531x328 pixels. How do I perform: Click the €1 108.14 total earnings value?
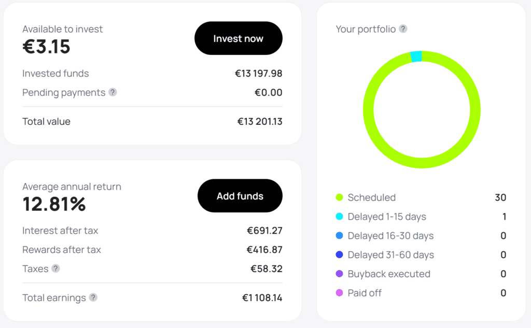(262, 298)
